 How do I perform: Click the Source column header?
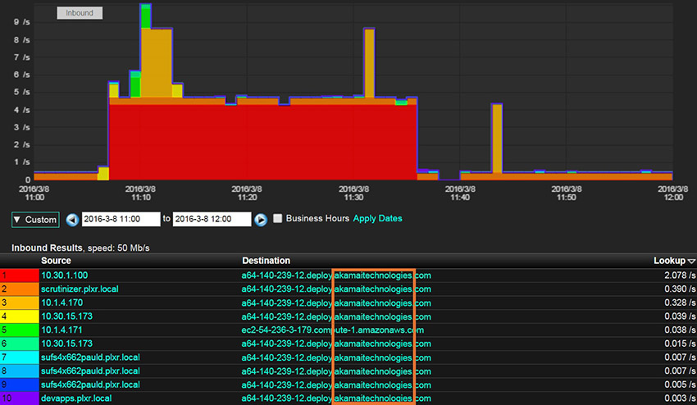point(56,261)
